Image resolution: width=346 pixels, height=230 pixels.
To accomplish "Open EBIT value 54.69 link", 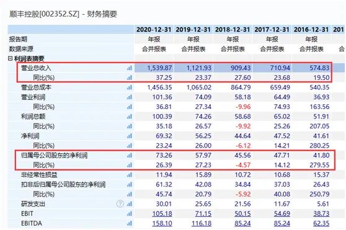I will 282,214.
